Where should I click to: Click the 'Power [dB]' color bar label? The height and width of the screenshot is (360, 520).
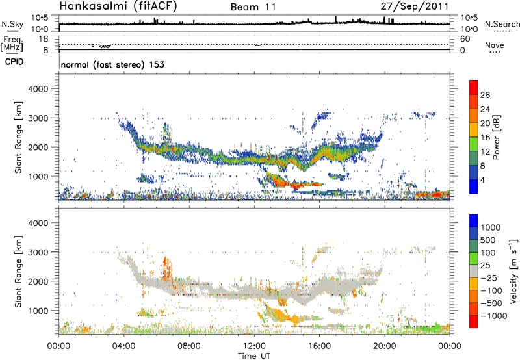[x=496, y=137]
